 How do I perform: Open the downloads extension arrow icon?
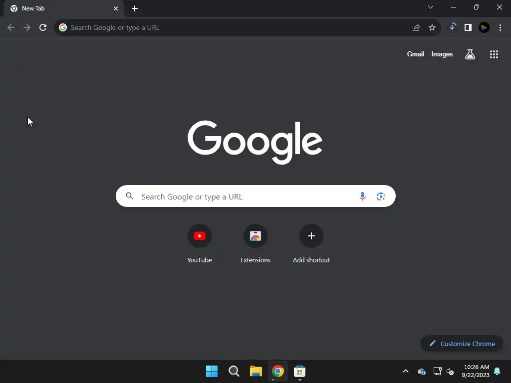(452, 27)
